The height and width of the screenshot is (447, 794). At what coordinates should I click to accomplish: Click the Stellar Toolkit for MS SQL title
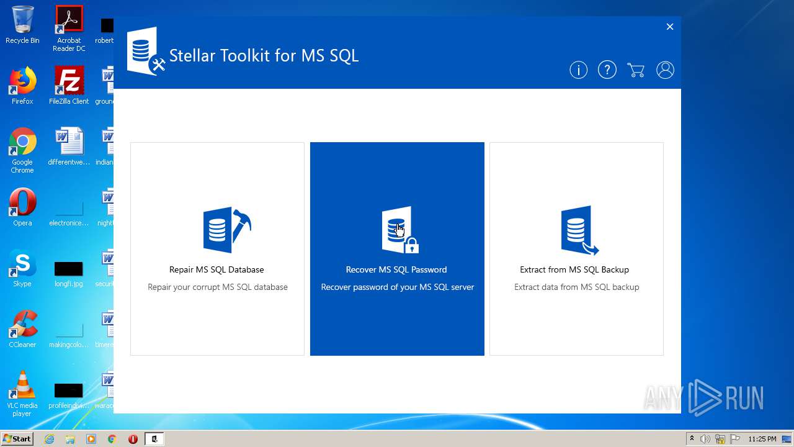tap(264, 55)
